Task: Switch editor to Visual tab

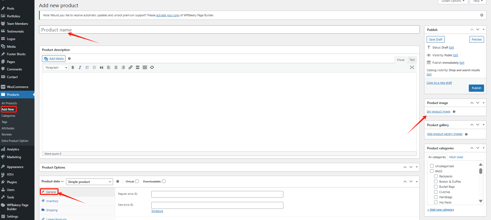Action: pyautogui.click(x=401, y=60)
